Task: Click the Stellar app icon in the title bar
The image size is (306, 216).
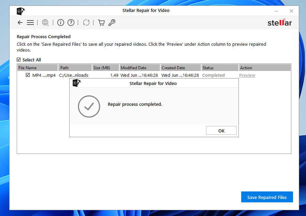Action: click(20, 11)
